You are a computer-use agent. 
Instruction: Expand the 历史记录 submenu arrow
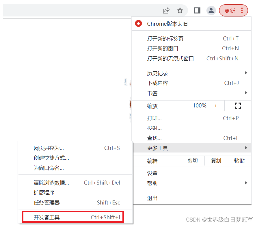[246, 73]
